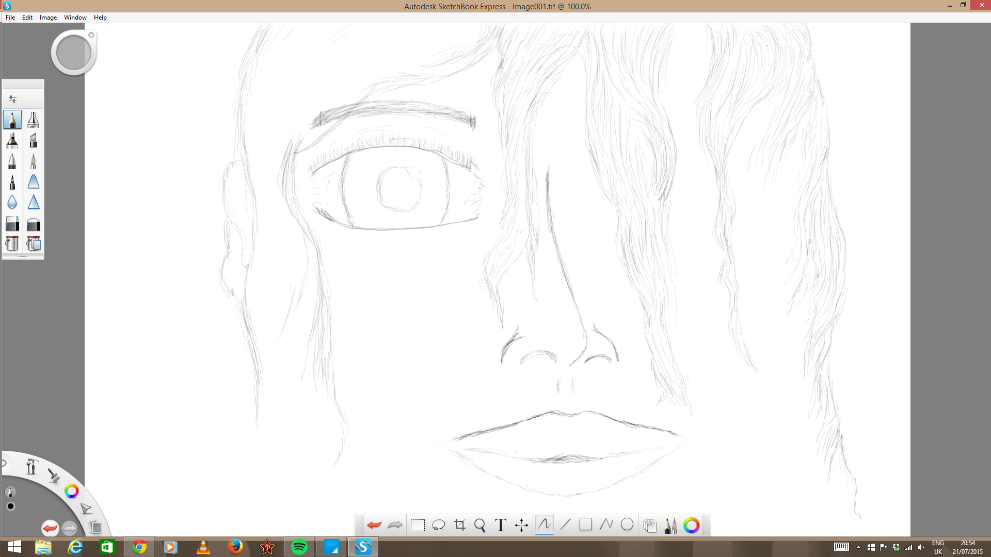Select the Airbrush tool in palette
The width and height of the screenshot is (991, 557).
[33, 120]
